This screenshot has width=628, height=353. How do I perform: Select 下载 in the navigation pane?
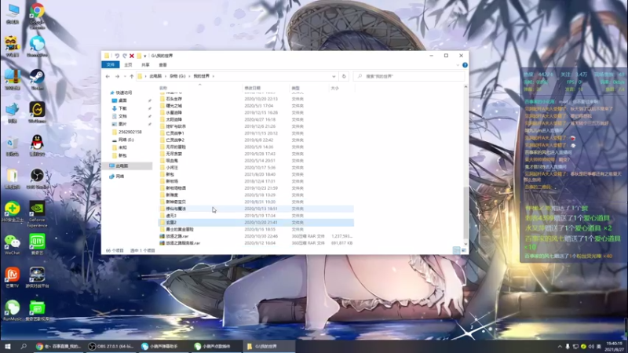122,108
